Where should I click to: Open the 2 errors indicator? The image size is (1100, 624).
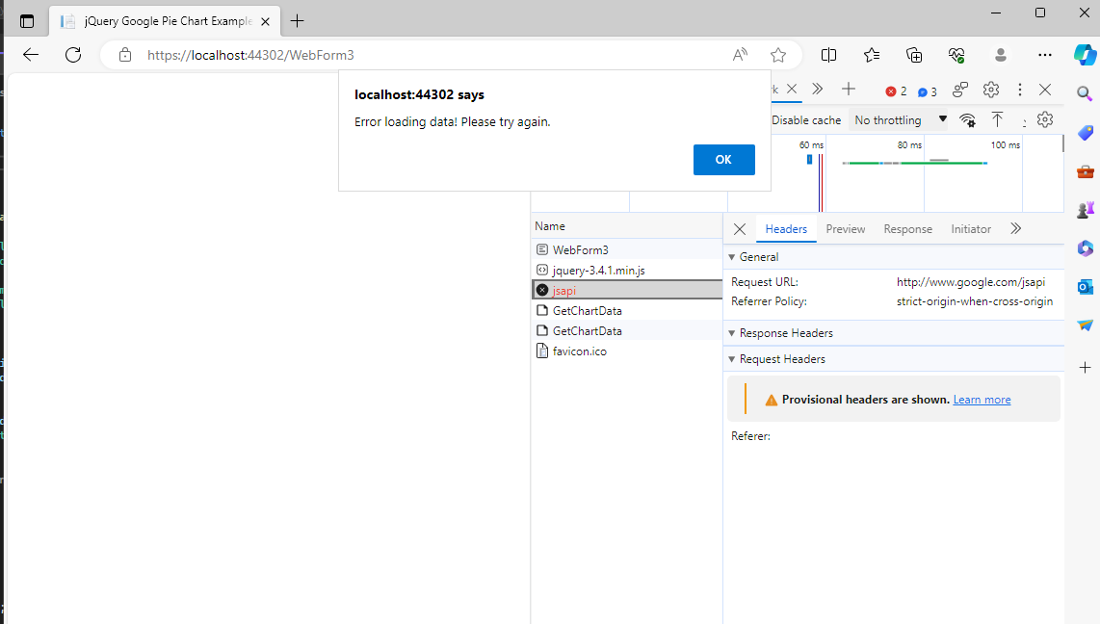896,91
